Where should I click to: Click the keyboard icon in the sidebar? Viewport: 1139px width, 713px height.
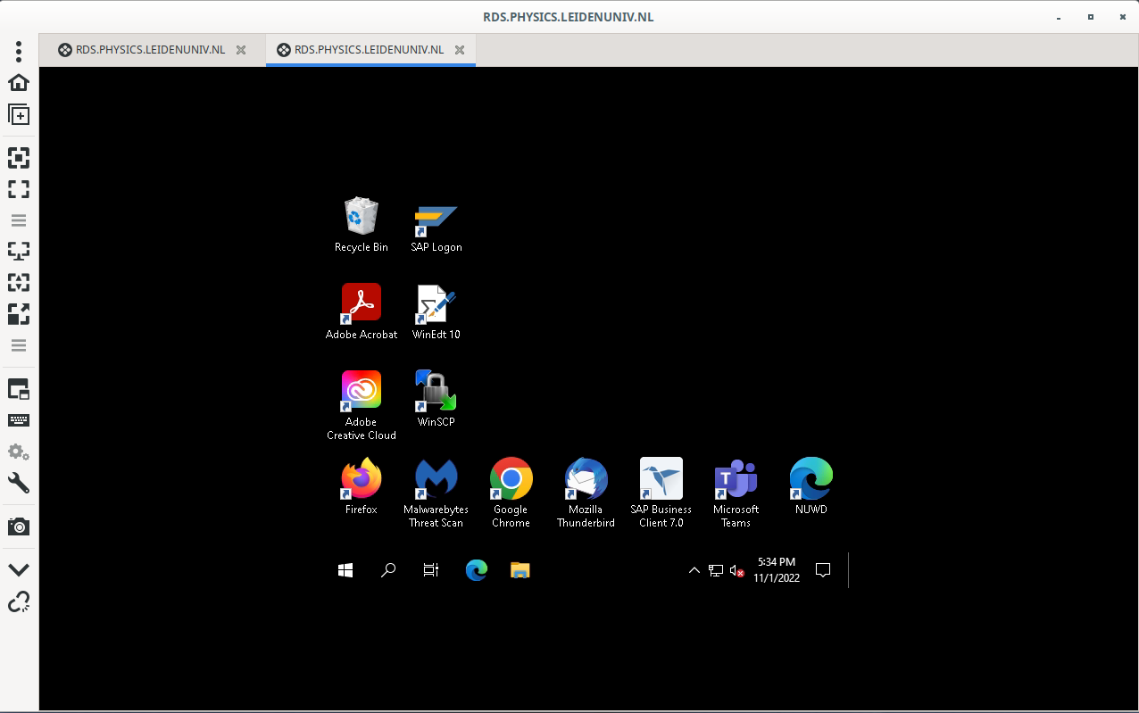19,420
